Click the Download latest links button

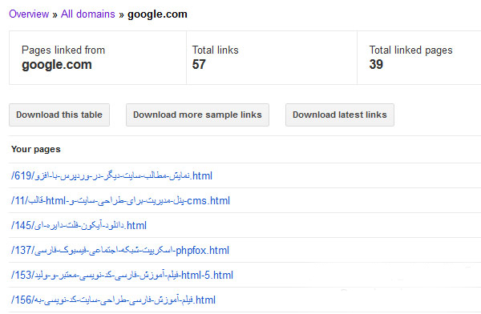click(340, 115)
